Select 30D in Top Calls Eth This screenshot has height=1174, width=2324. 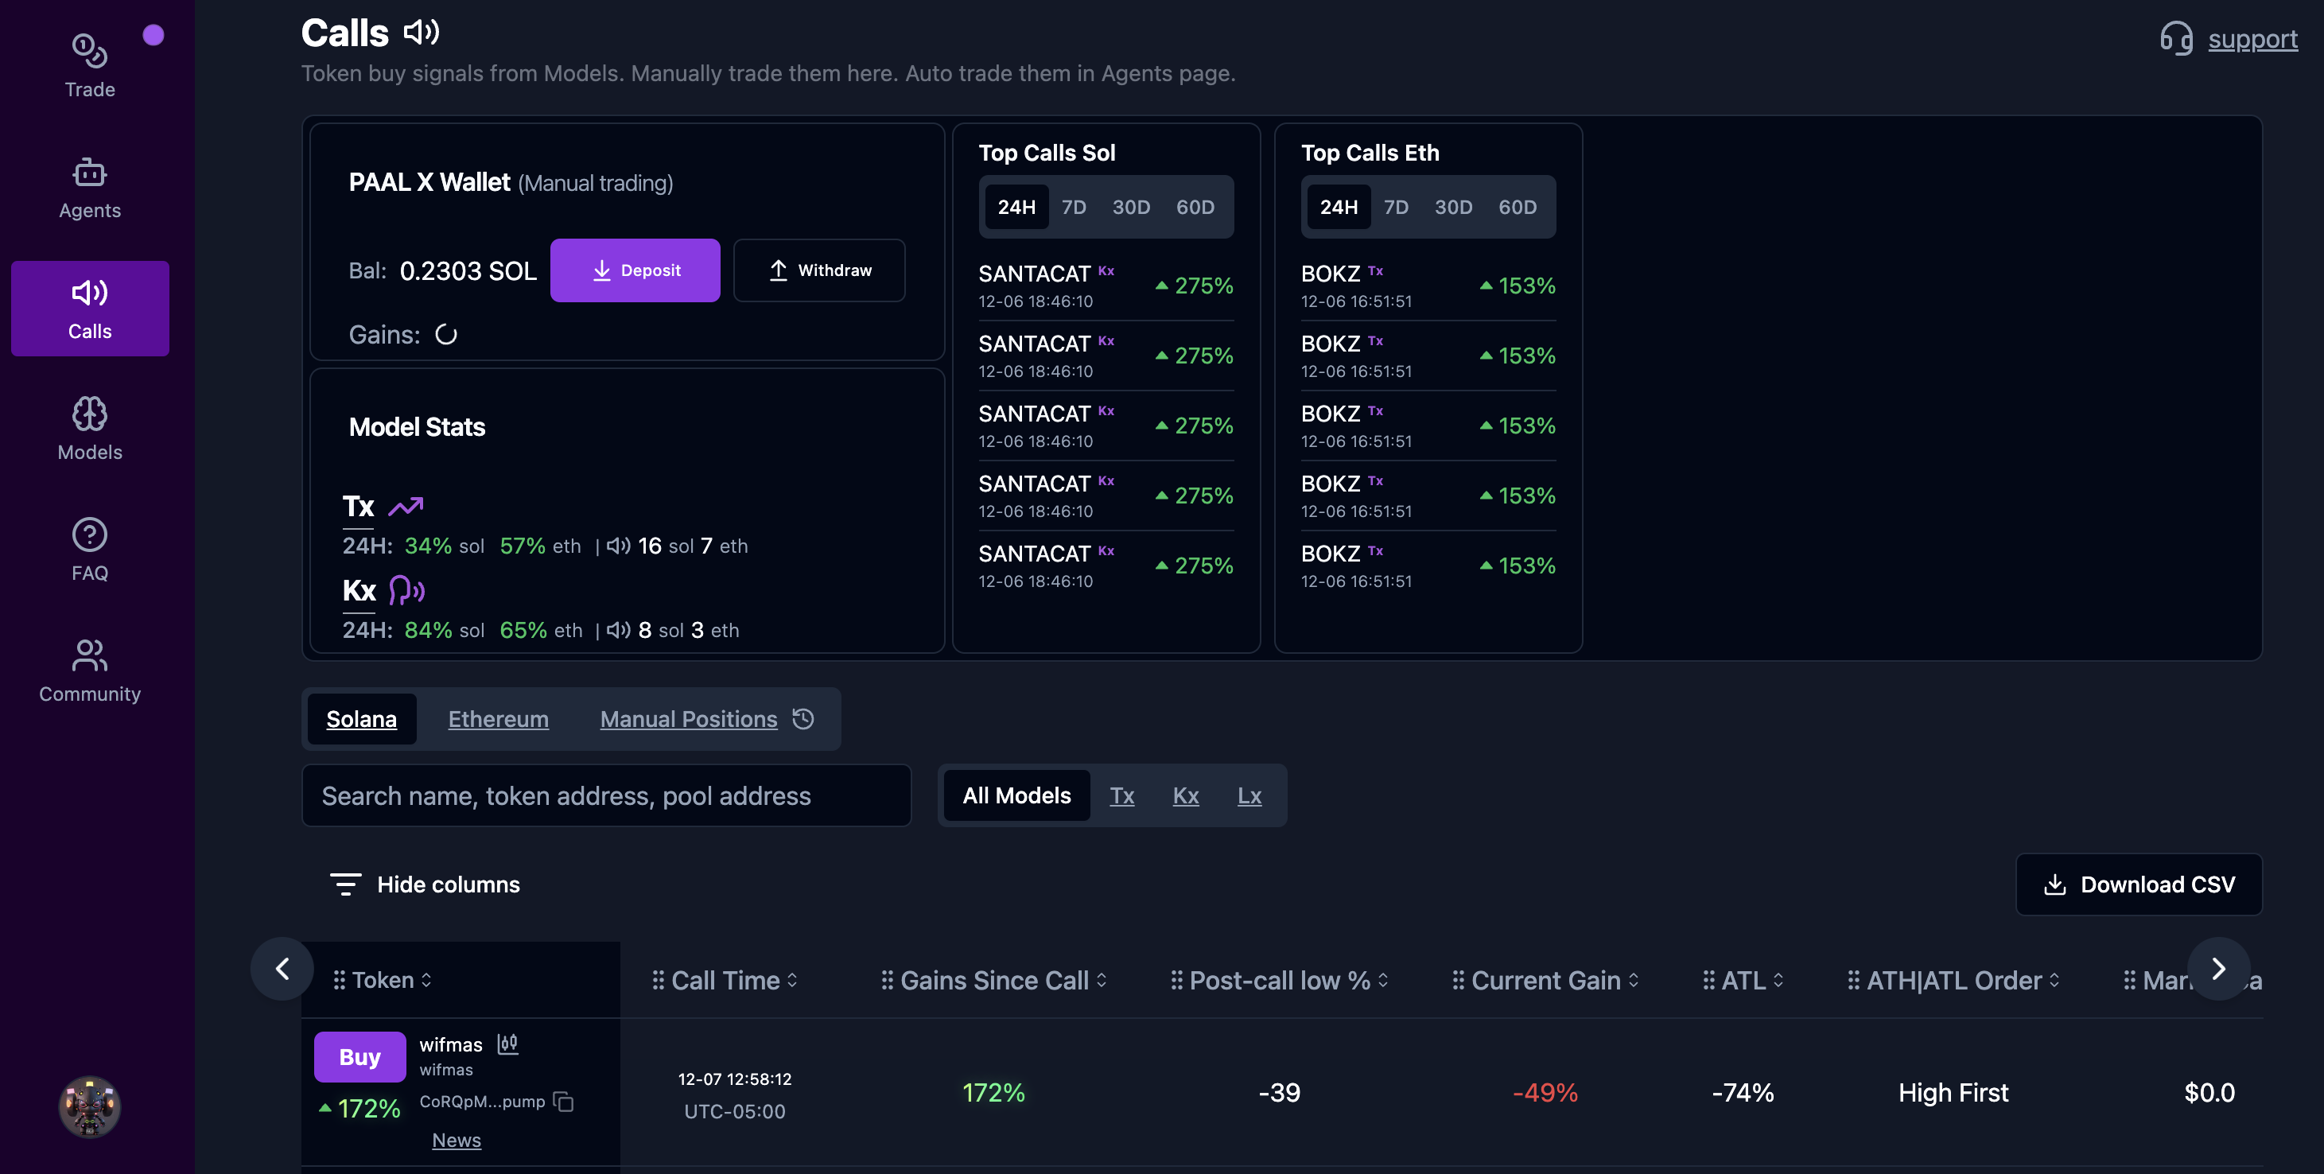[1452, 207]
